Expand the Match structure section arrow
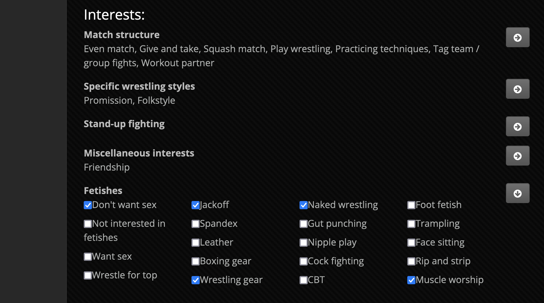The image size is (544, 303). coord(517,38)
